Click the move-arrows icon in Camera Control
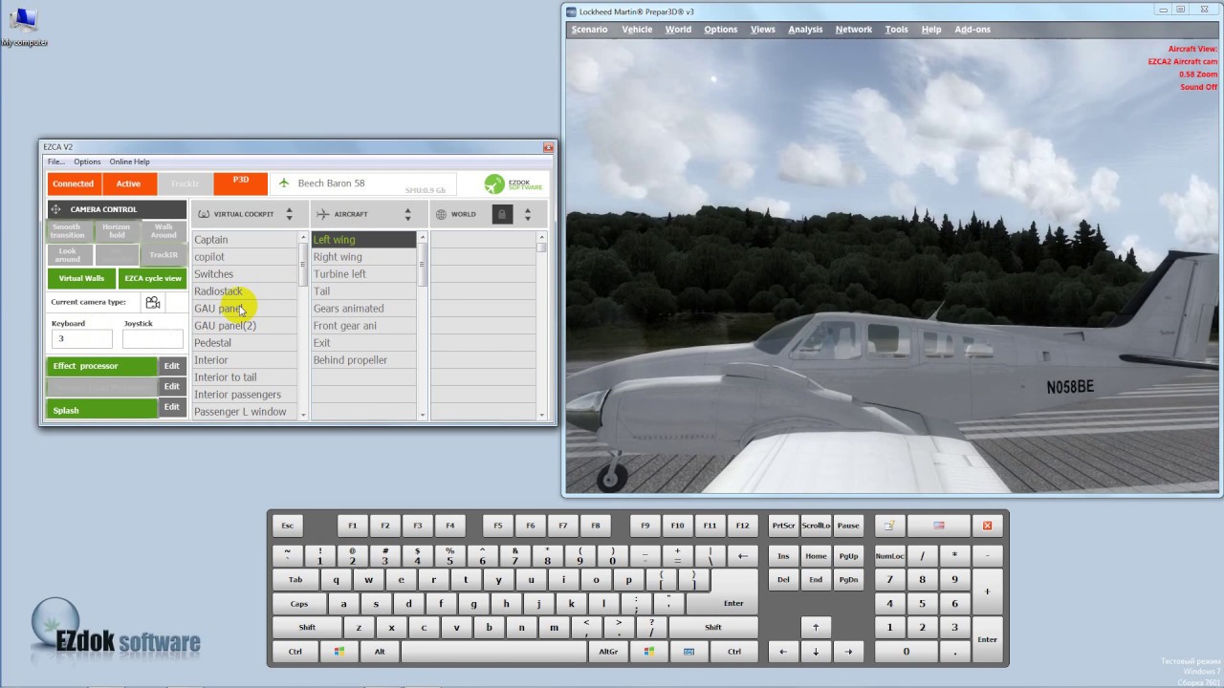The width and height of the screenshot is (1224, 688). [56, 209]
